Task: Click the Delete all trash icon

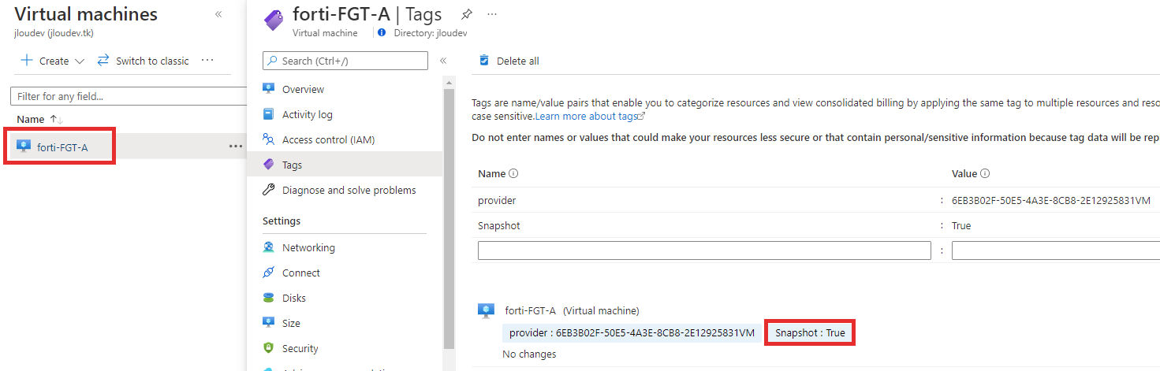Action: tap(484, 61)
